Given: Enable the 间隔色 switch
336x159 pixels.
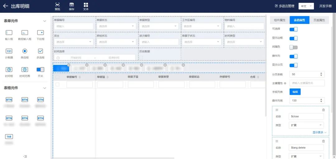Looking at the screenshot, I should [293, 47].
